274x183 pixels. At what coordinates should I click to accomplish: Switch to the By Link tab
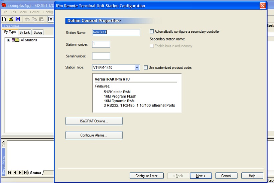[25, 32]
